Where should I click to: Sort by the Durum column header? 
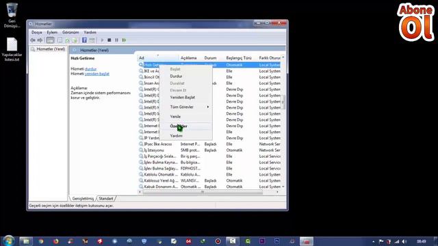214,58
